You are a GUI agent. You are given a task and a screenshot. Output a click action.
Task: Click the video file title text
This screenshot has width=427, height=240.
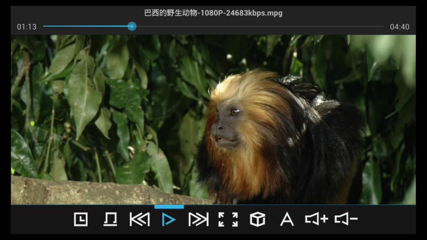[x=213, y=13]
